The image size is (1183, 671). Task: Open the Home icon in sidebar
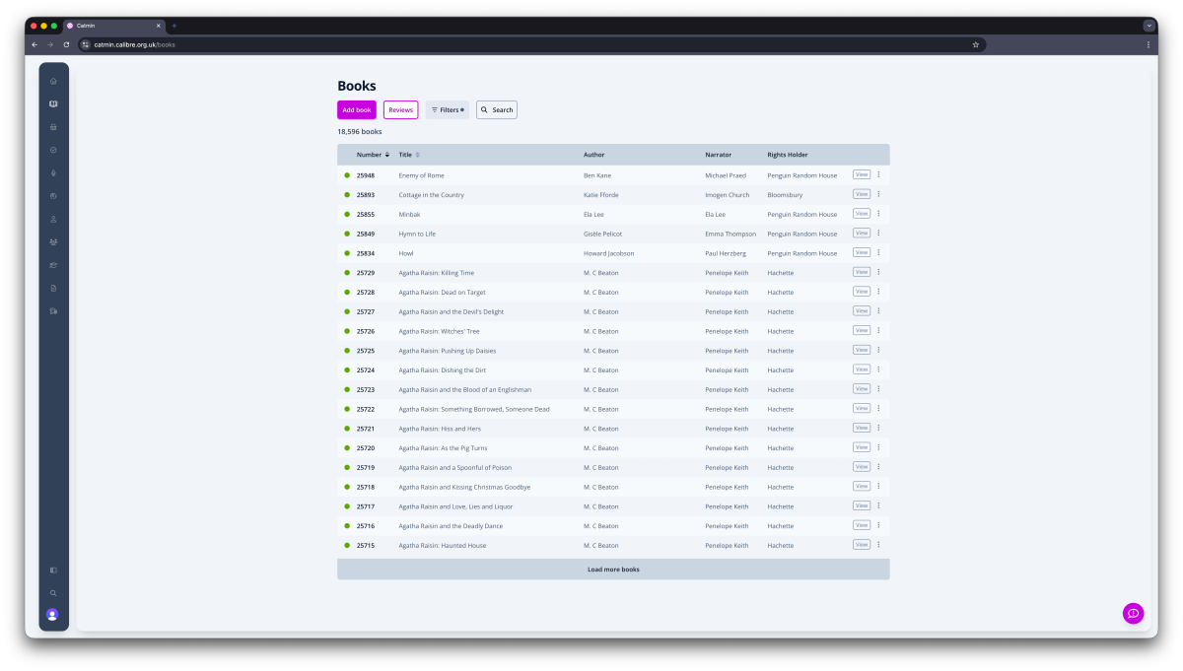(x=53, y=81)
